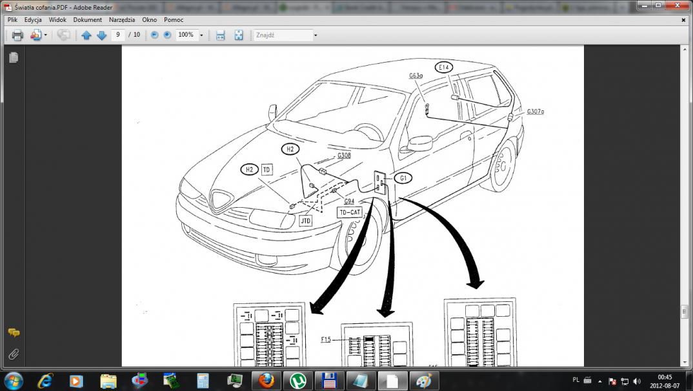Open the Comments panel in sidebar

point(14,333)
